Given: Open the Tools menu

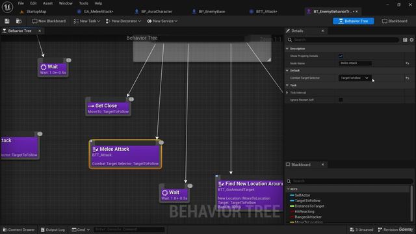Looking at the screenshot, I should coord(83,3).
